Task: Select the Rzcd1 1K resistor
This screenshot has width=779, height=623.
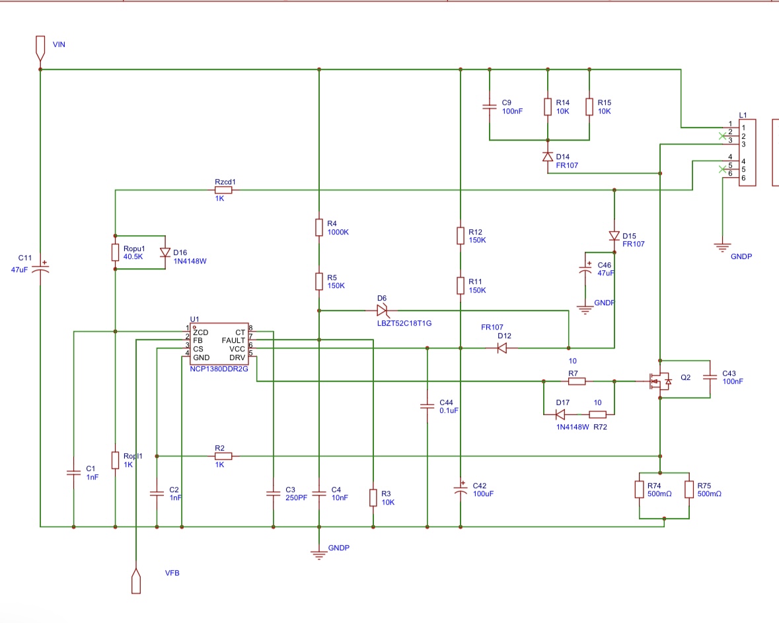Action: click(x=223, y=190)
